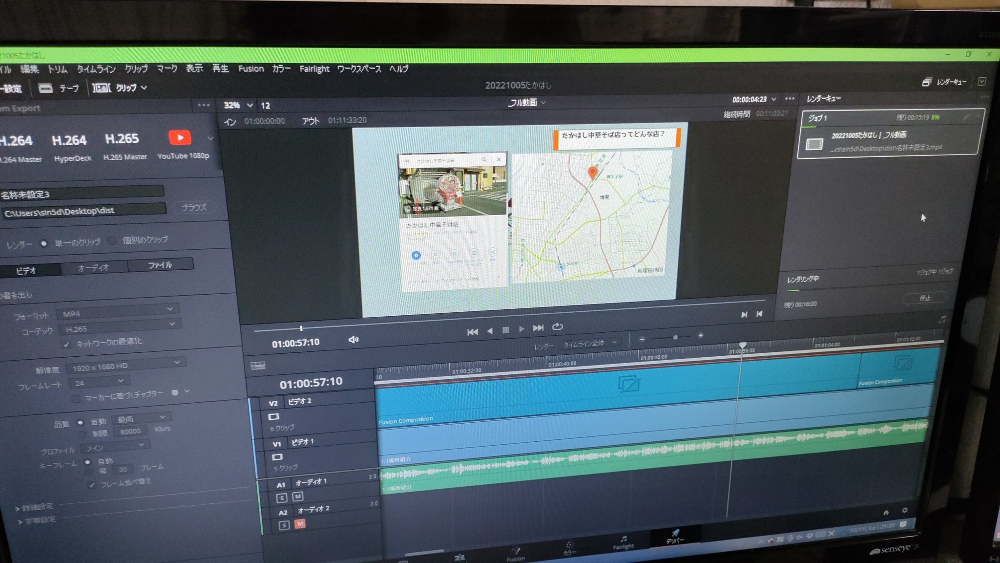Click the Video 2 track clip icon

(x=273, y=417)
